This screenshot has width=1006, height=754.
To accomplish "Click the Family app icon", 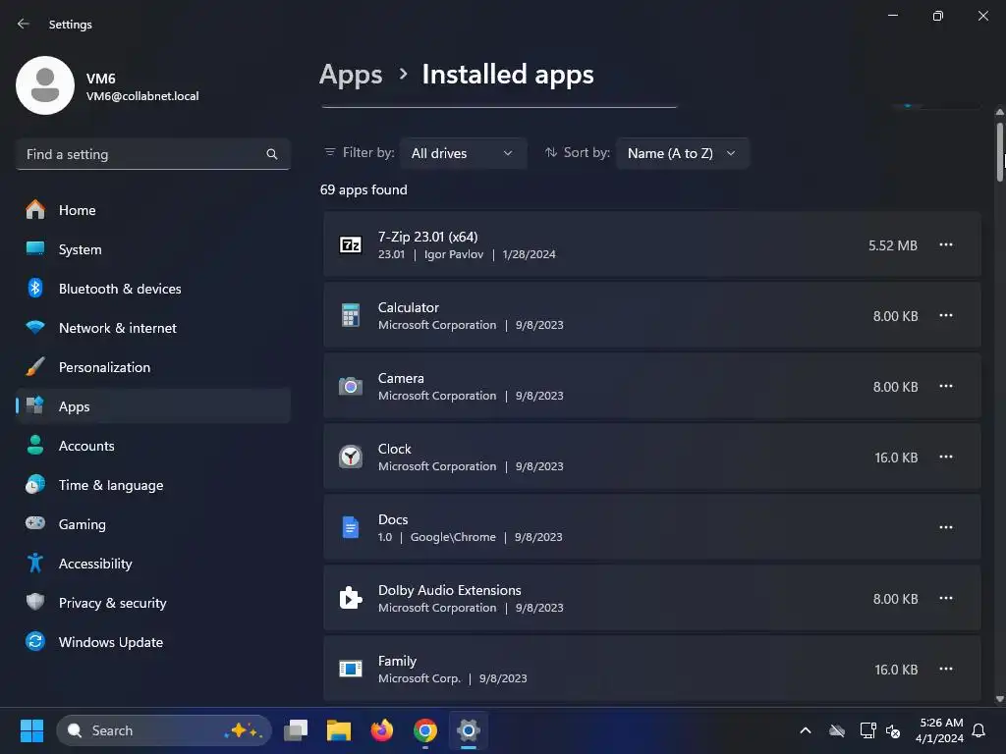I will click(x=351, y=669).
